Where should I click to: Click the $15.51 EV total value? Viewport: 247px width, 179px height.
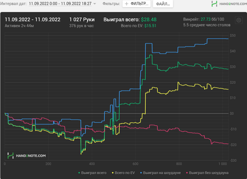point(150,26)
